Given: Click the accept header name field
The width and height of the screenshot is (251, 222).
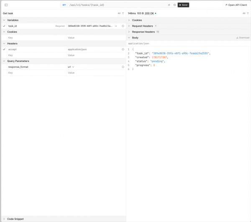Looking at the screenshot, I should pos(36,49).
